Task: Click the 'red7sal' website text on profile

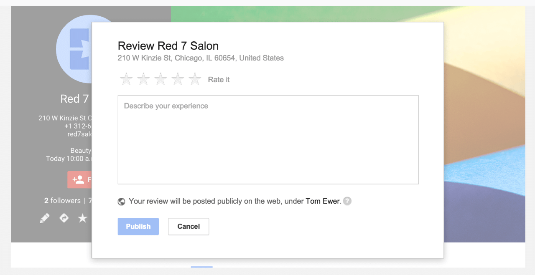Action: (79, 134)
